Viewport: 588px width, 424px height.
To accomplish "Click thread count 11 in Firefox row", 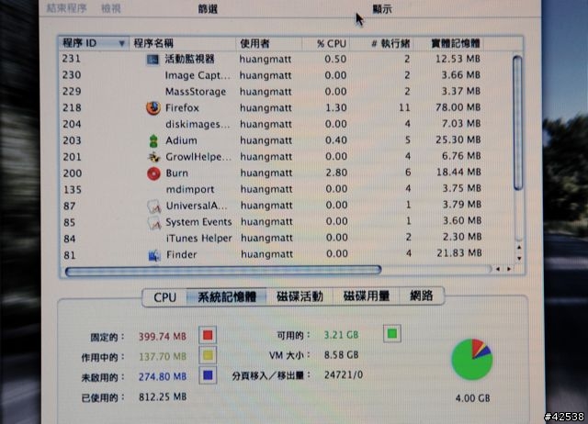I will (x=404, y=108).
